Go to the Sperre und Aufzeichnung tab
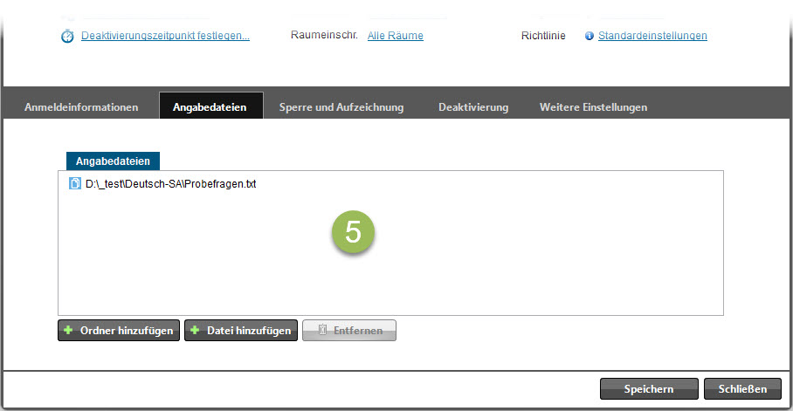Image resolution: width=793 pixels, height=411 pixels. [341, 107]
